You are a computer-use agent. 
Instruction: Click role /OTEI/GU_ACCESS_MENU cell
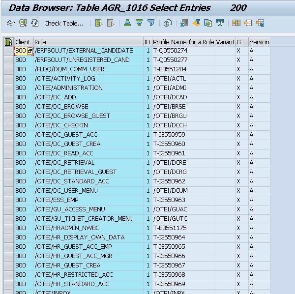click(88, 209)
